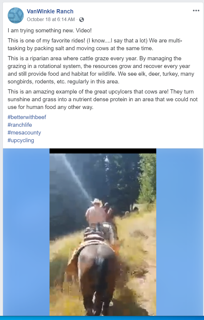Click the October 18 at 6:14 AM timestamp
Viewport: 204px width, 320px height.
pyautogui.click(x=51, y=19)
